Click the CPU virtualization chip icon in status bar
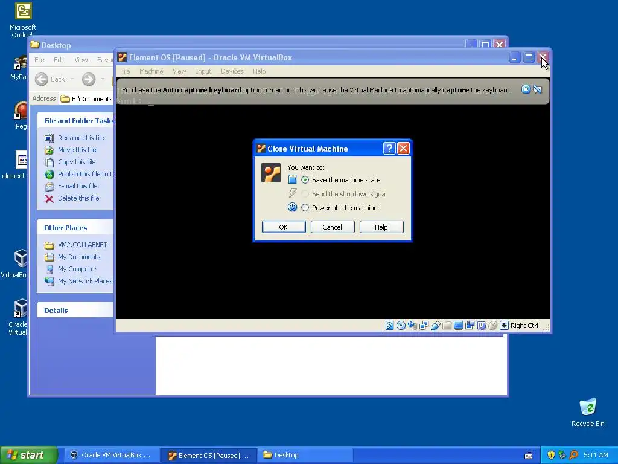 [481, 326]
